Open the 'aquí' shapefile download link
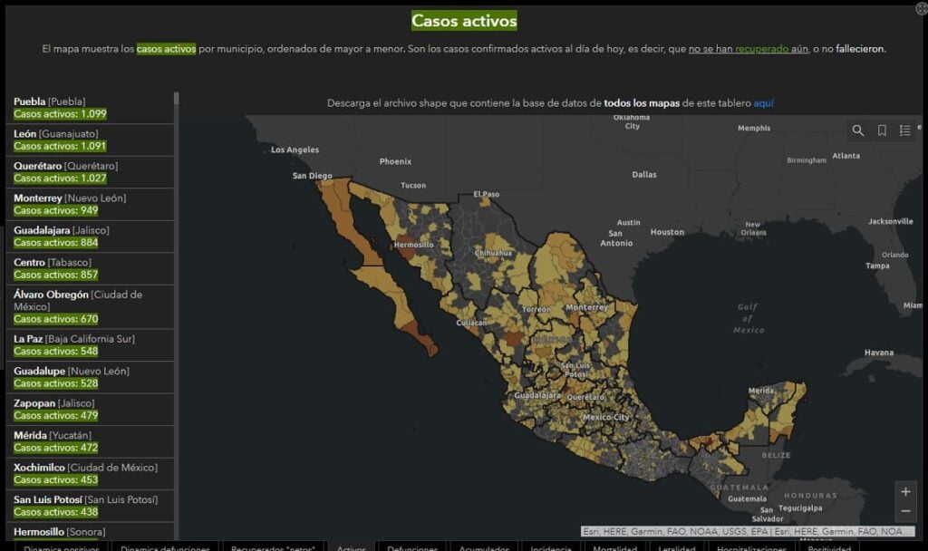The width and height of the screenshot is (928, 551). (762, 102)
